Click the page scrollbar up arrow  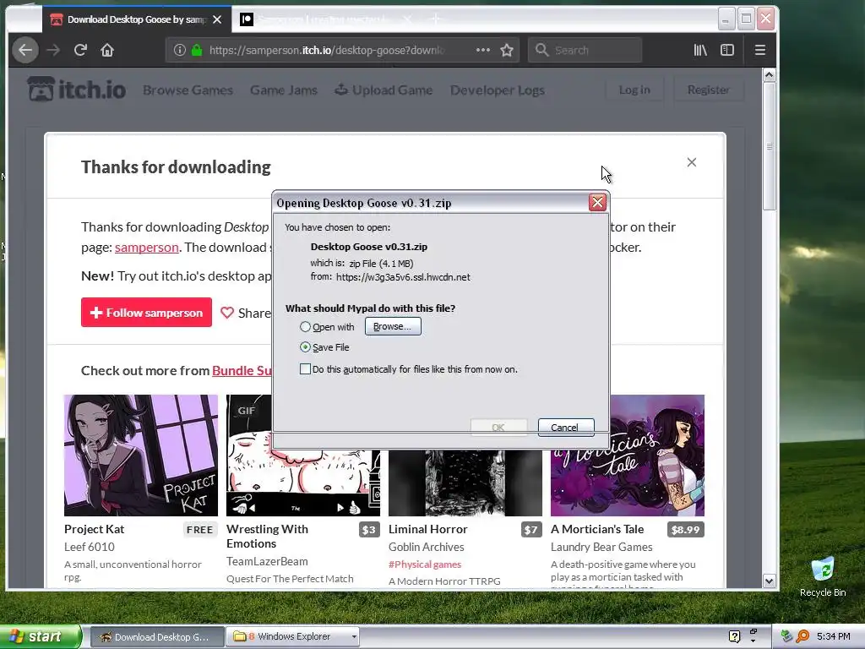(769, 75)
